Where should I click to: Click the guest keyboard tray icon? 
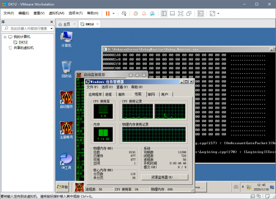236,187
